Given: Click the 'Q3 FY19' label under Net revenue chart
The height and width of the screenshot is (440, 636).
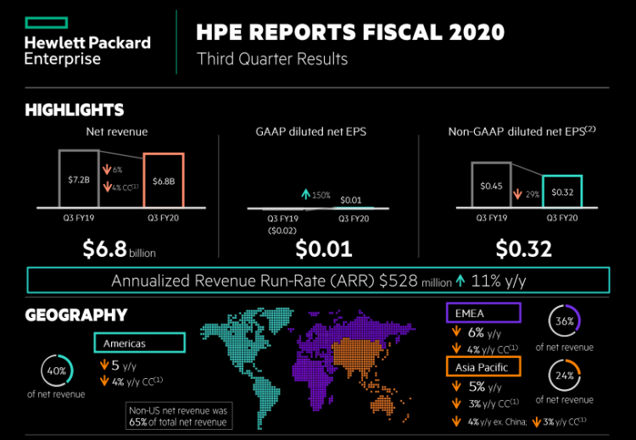Looking at the screenshot, I should click(78, 218).
